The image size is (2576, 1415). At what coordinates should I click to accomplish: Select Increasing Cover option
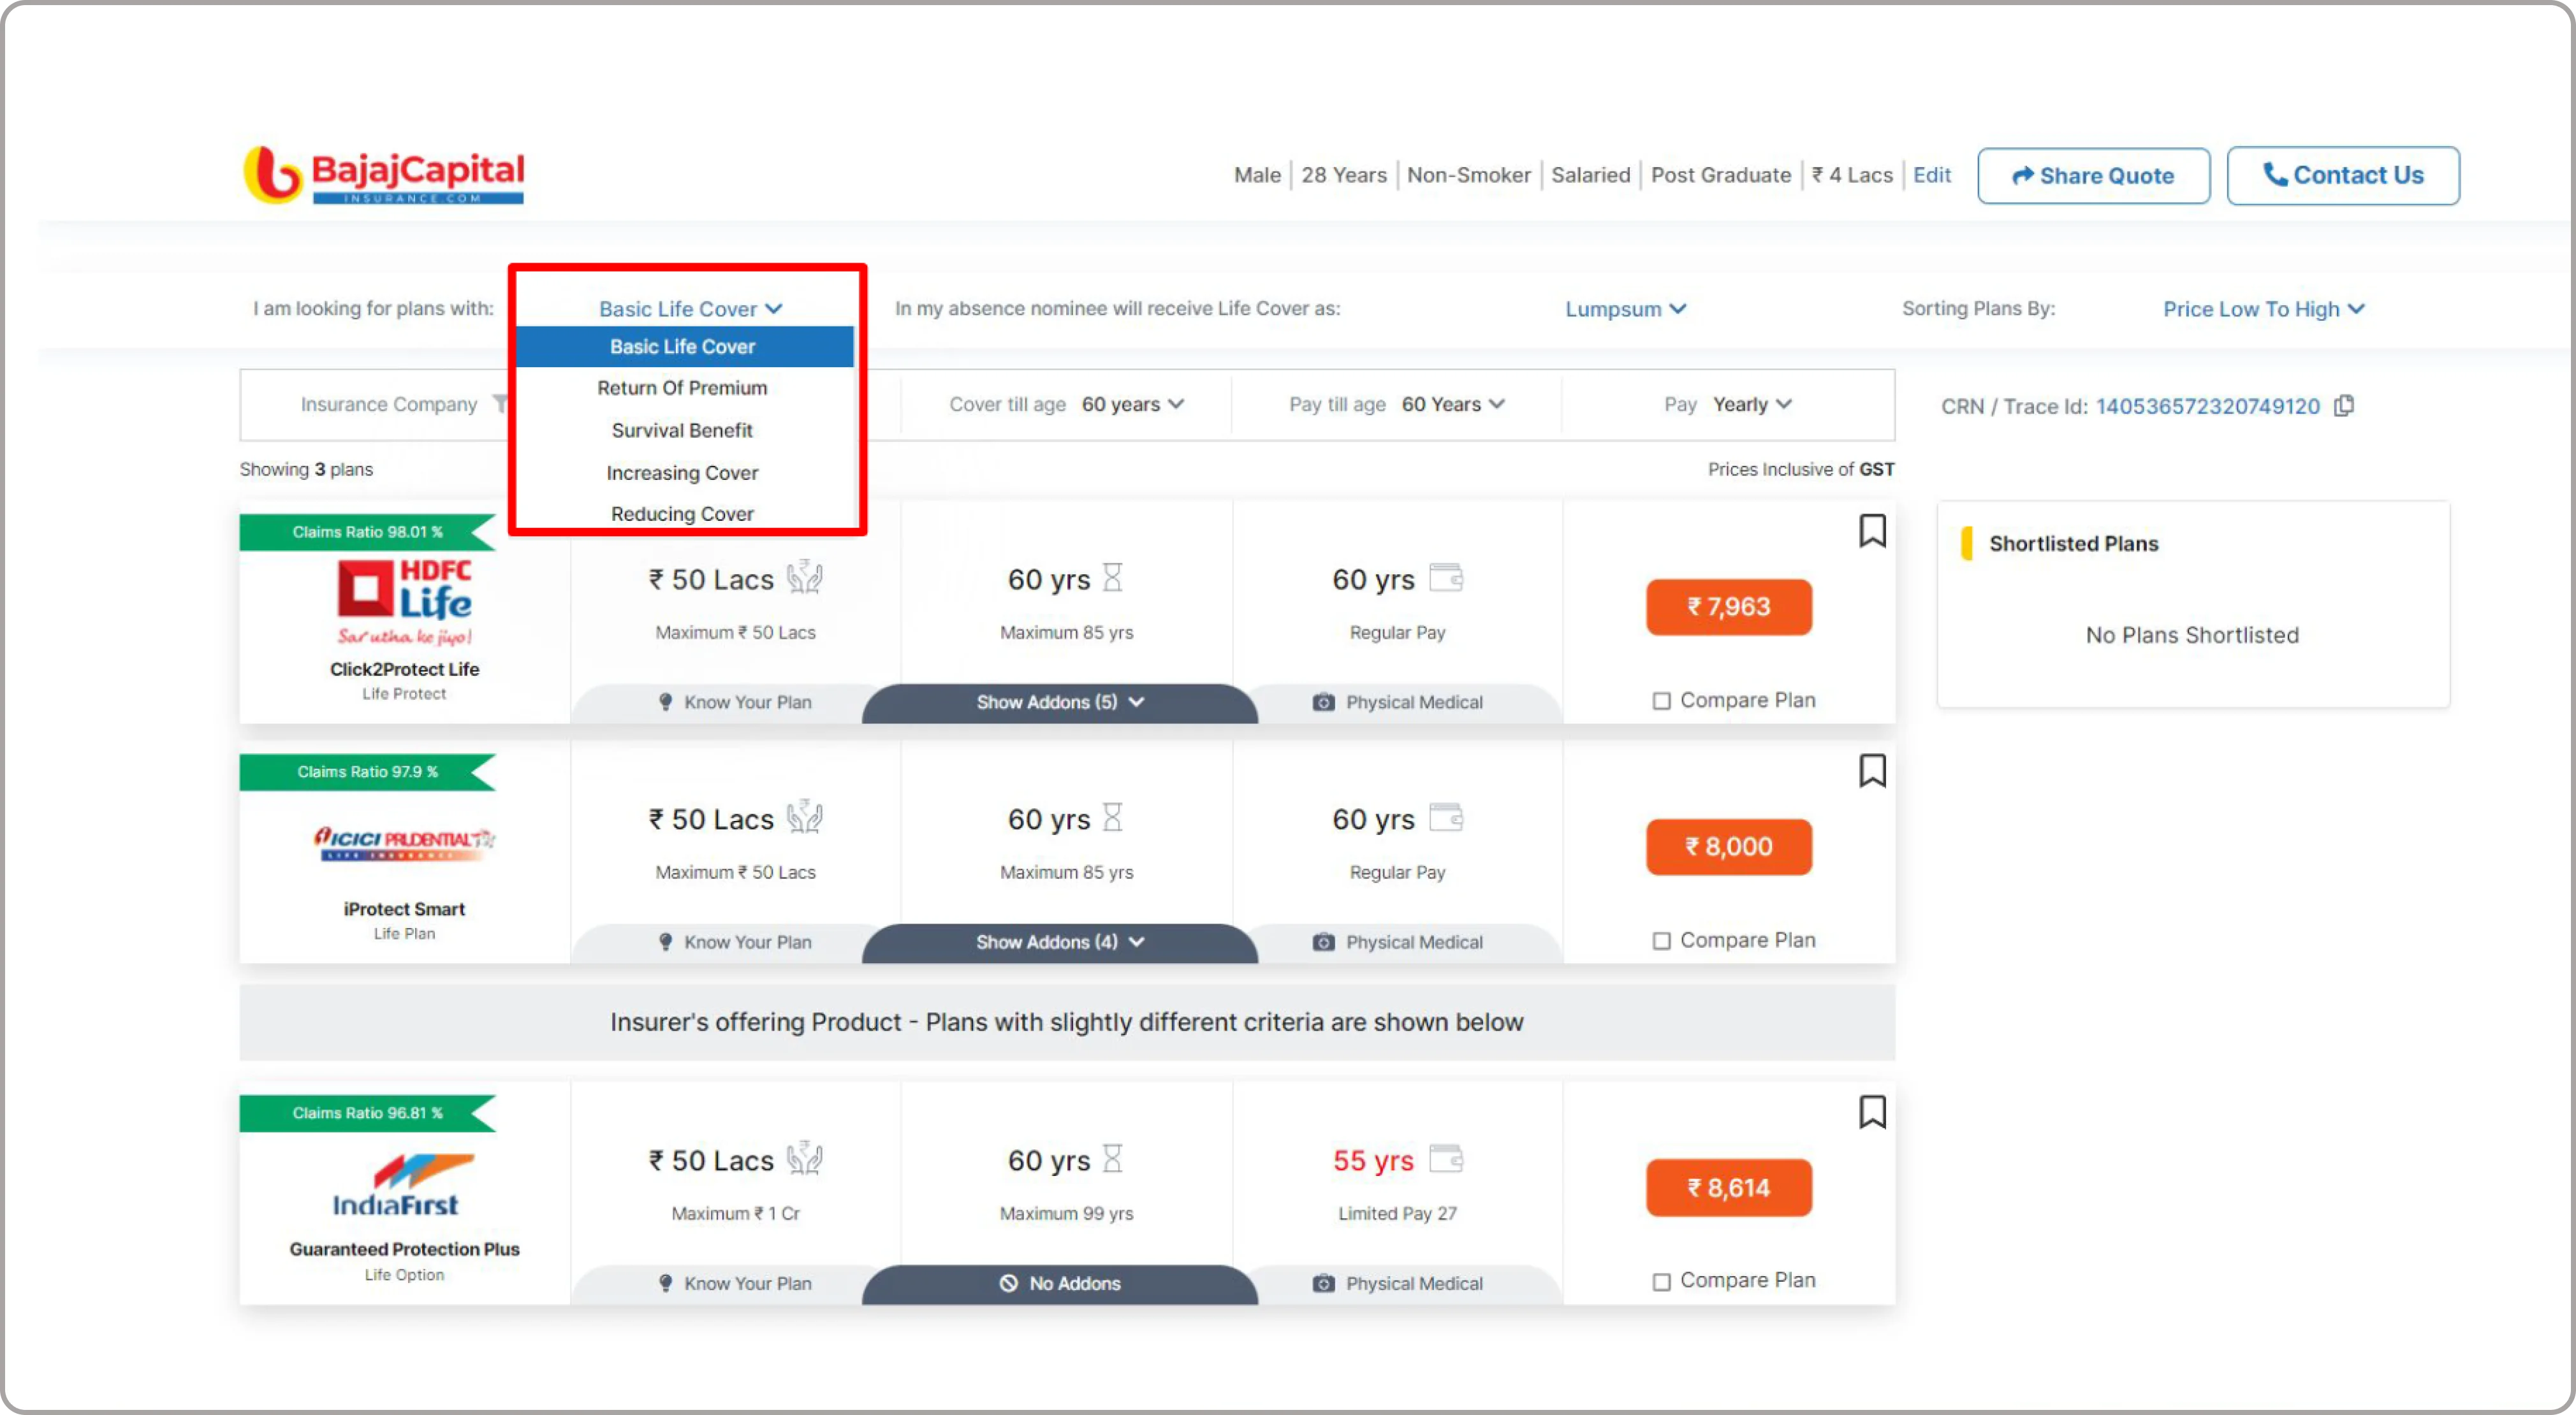tap(683, 473)
